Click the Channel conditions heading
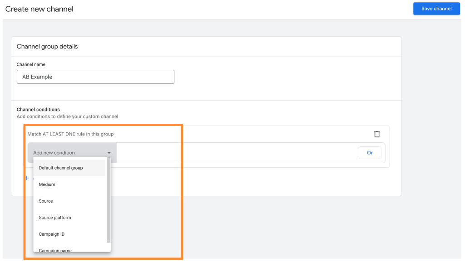 [x=38, y=110]
